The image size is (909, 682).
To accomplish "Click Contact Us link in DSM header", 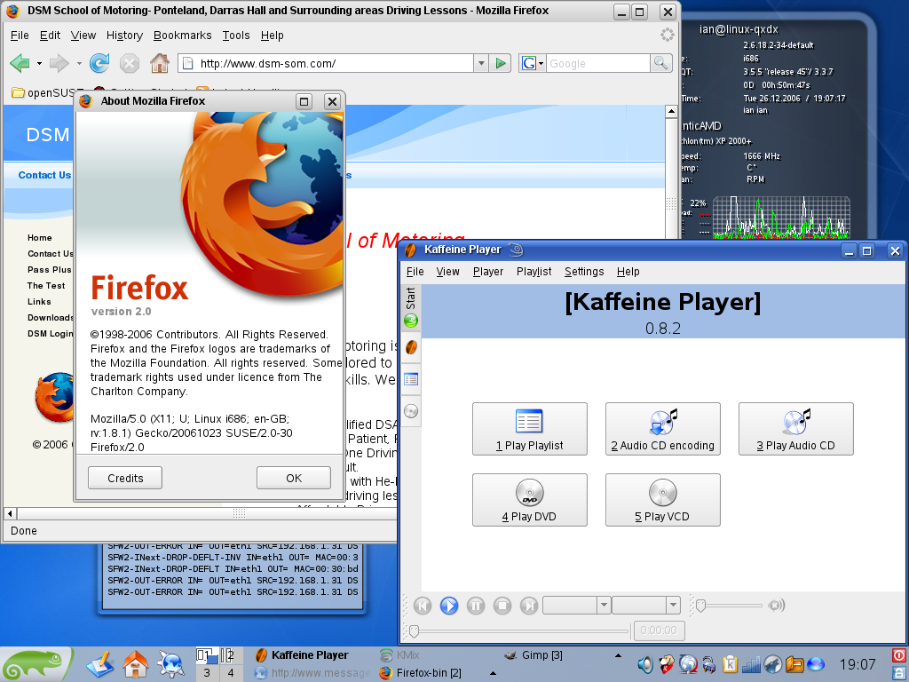I will 44,175.
